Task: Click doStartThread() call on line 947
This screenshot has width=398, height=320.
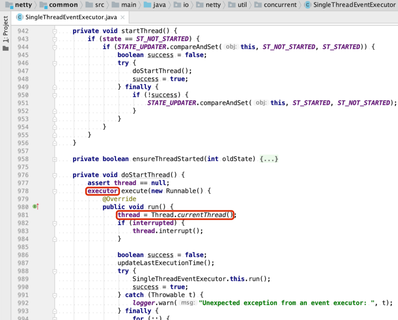Action: tap(160, 71)
